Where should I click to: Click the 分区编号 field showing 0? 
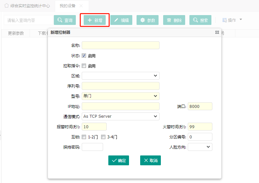[x=200, y=137]
